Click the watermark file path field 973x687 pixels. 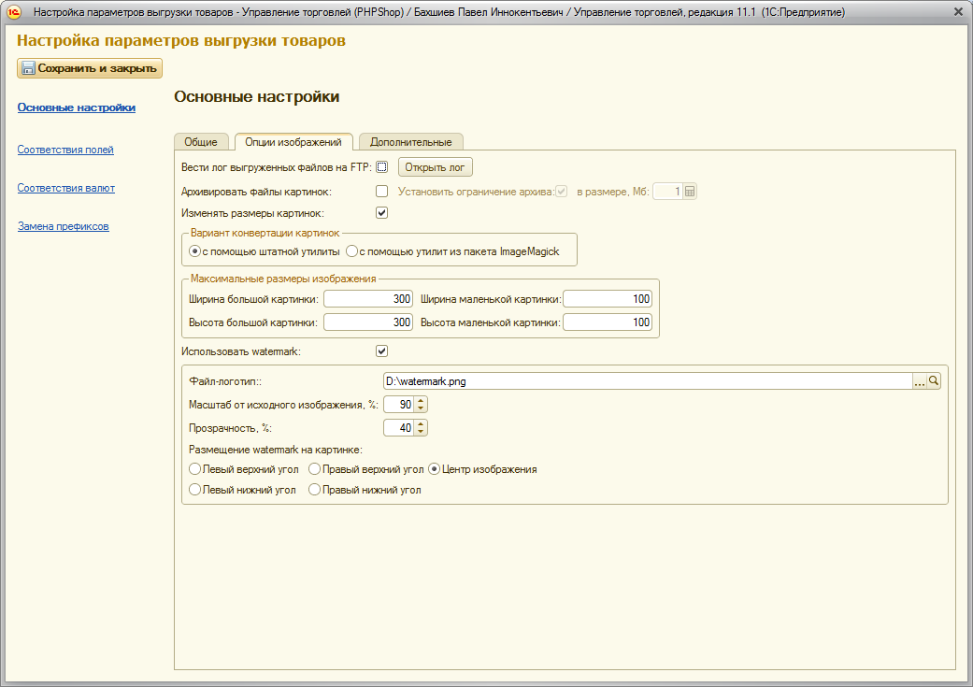(648, 381)
